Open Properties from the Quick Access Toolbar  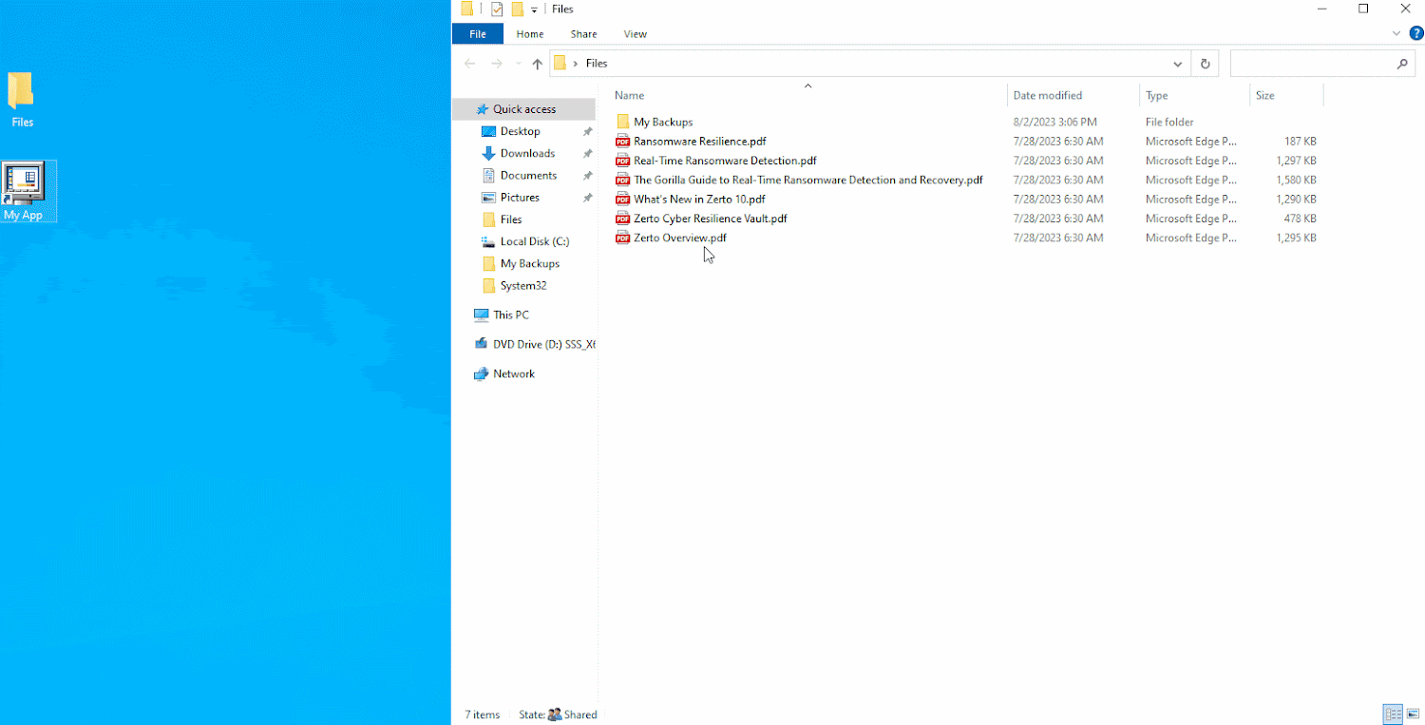point(496,9)
